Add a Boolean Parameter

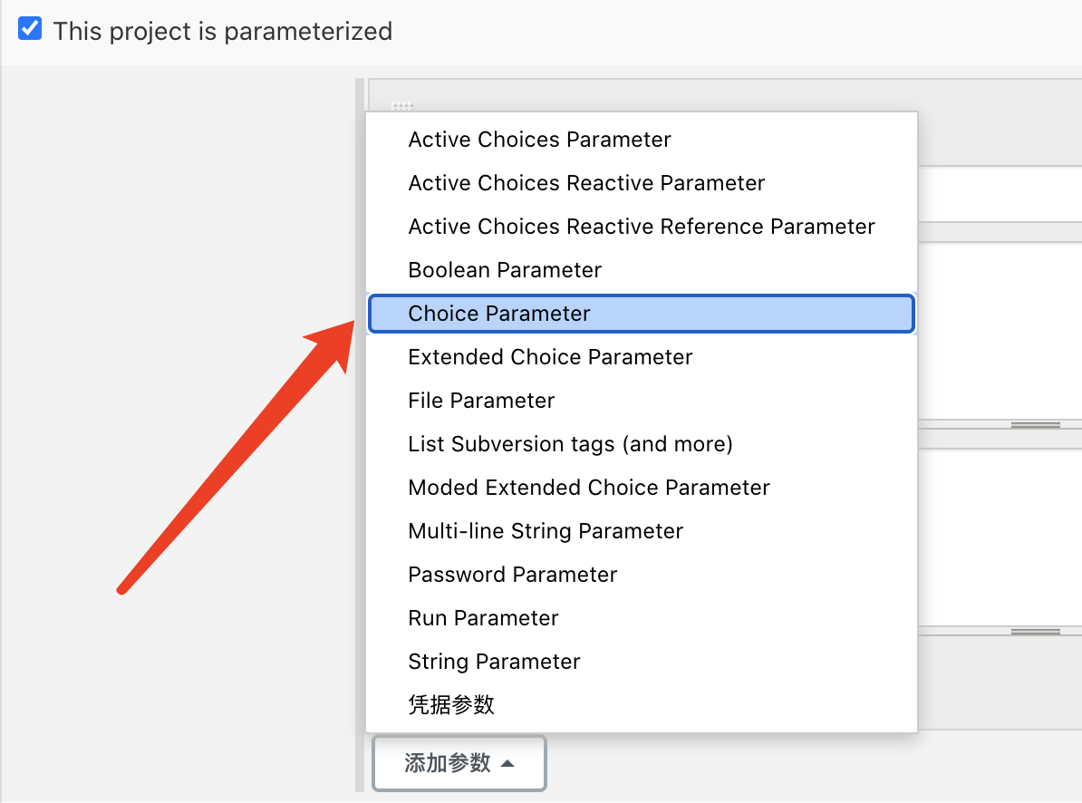[x=505, y=270]
